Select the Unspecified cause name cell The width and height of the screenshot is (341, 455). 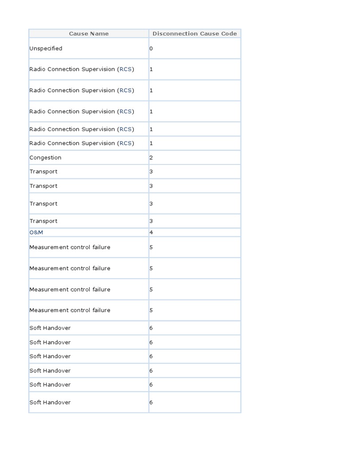[x=89, y=48]
